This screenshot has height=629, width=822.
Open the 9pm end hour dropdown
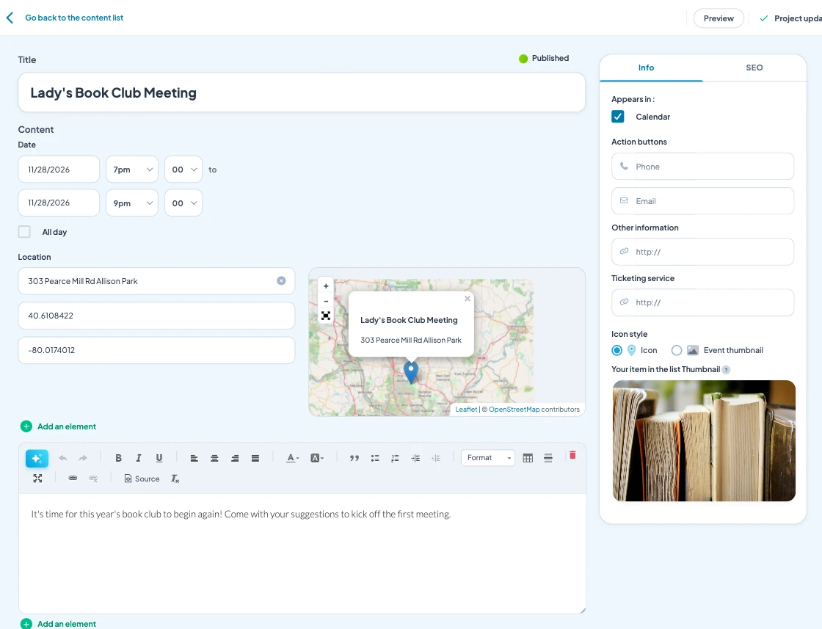[132, 203]
